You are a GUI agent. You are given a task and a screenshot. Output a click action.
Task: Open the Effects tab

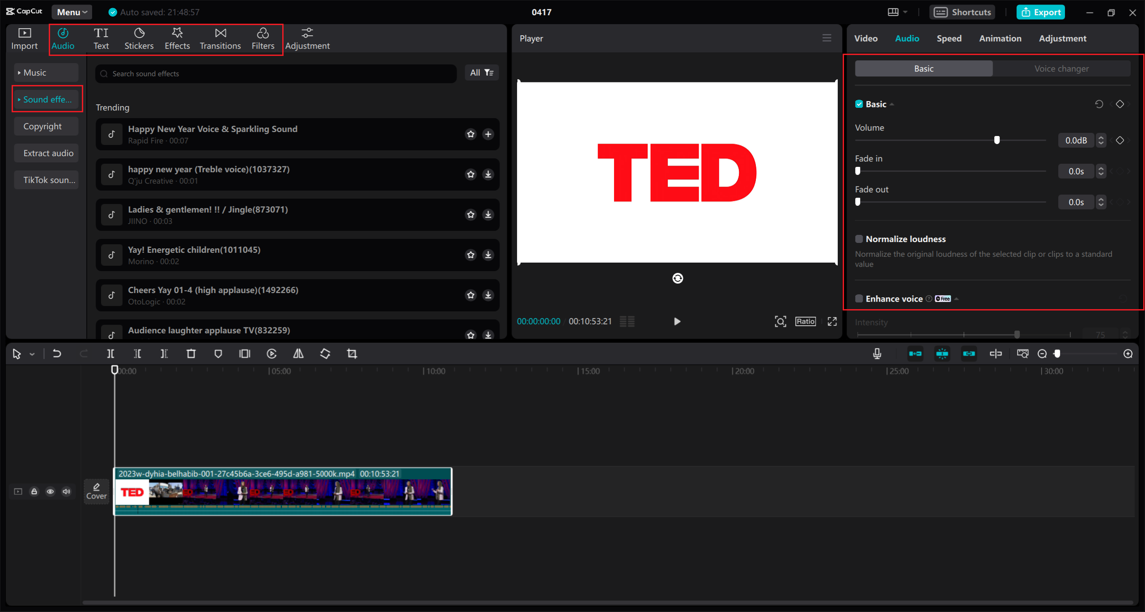pos(177,39)
